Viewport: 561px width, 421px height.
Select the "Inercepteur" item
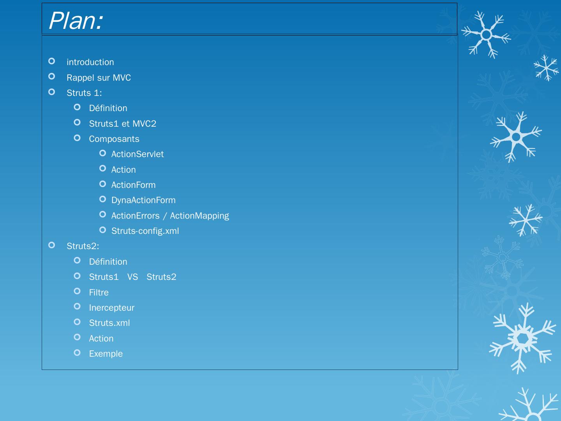(x=111, y=308)
